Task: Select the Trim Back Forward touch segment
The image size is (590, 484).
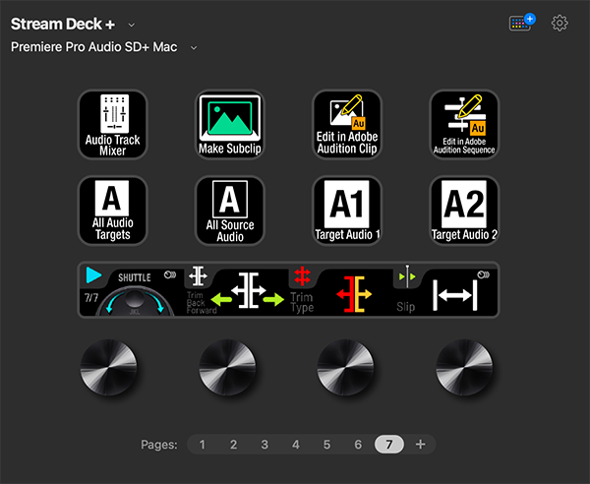Action: pos(236,290)
